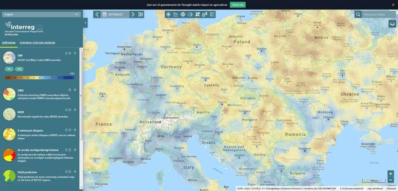Open NDVI layer document icon

(x=66, y=110)
